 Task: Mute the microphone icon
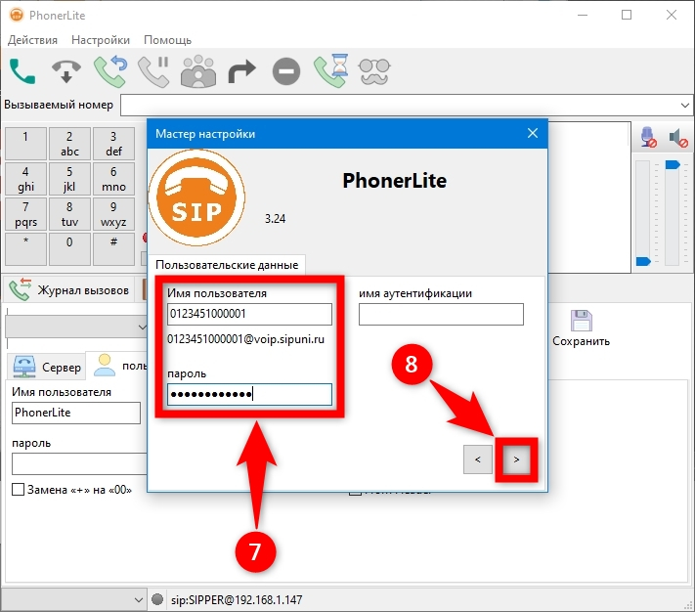coord(649,138)
